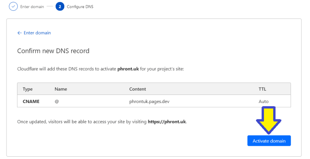Click the Activate domain button

tap(269, 141)
